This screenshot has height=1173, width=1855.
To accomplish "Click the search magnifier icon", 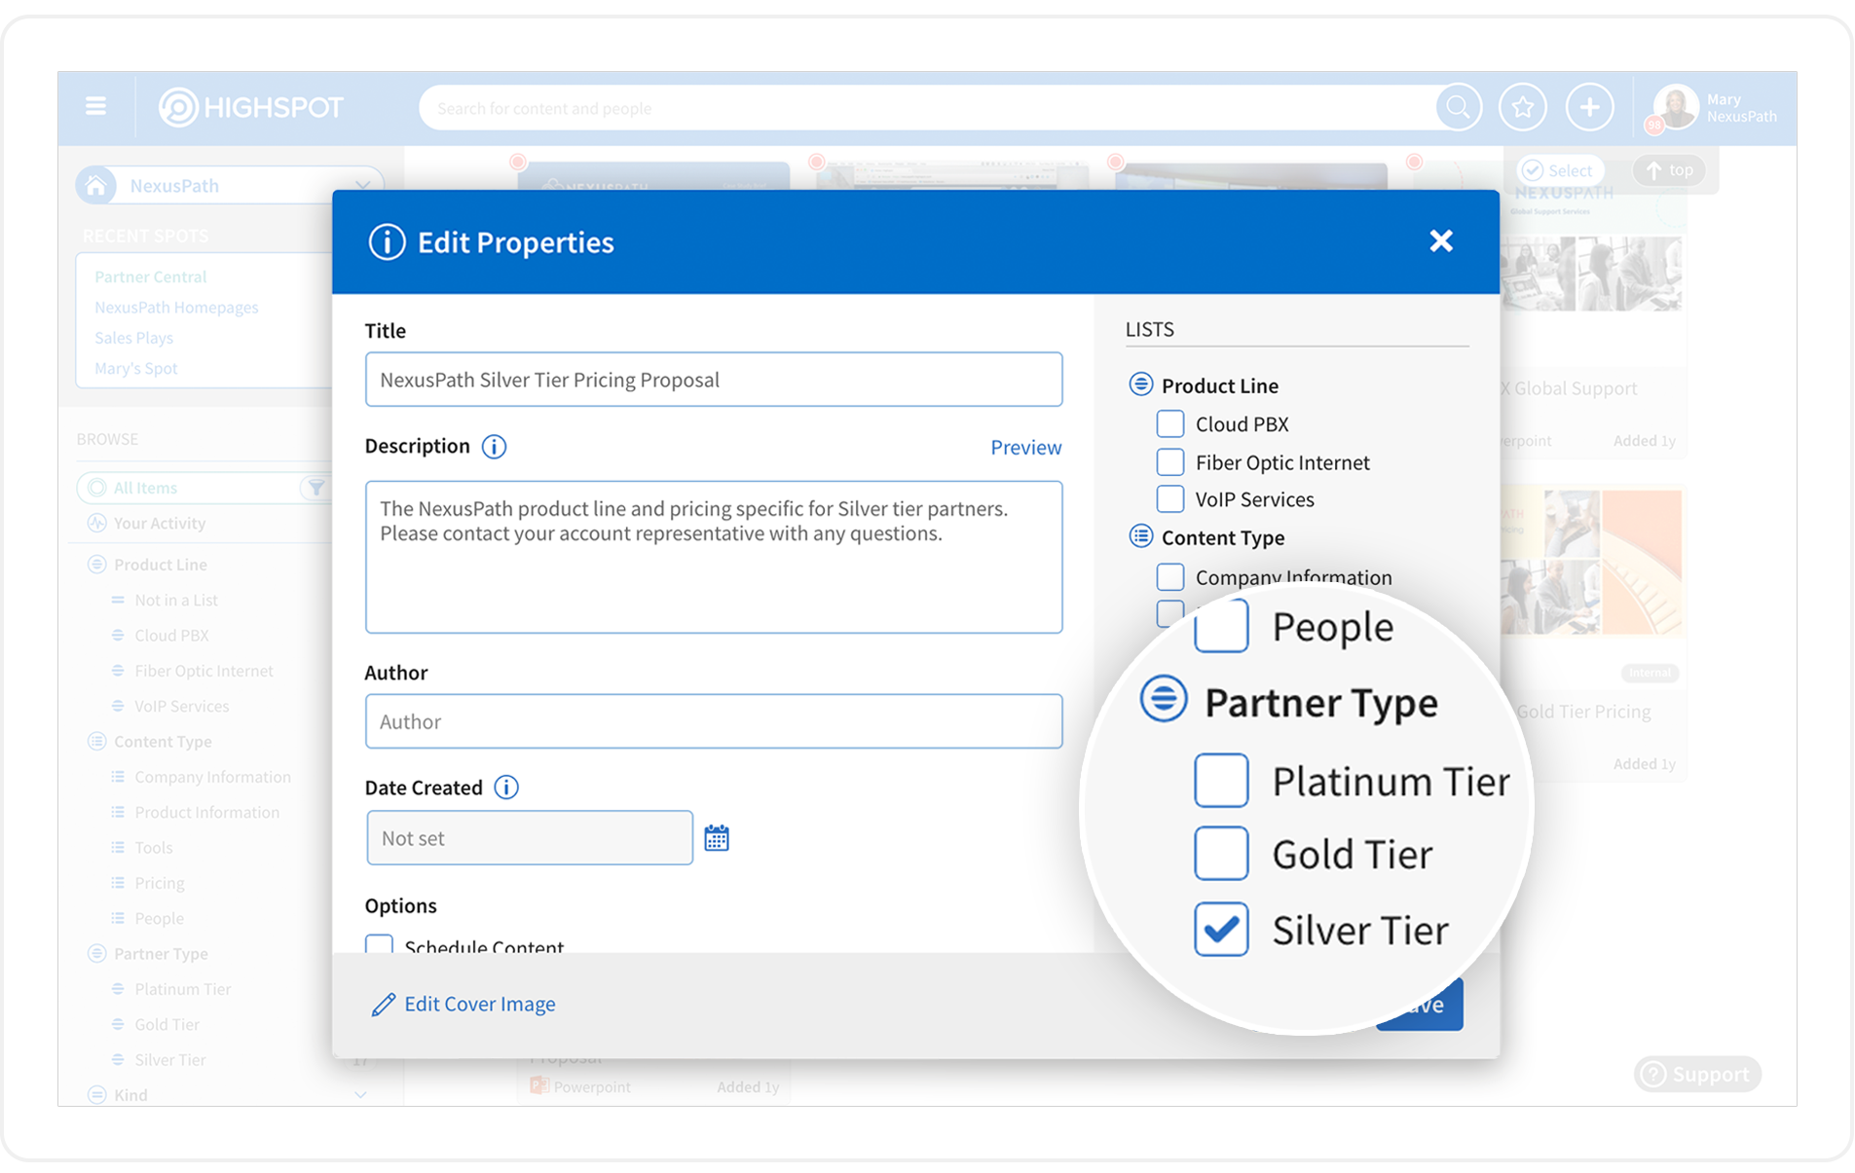I will 1458,107.
